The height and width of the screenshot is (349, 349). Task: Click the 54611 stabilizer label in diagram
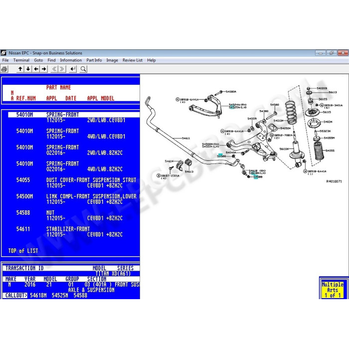(x=186, y=139)
